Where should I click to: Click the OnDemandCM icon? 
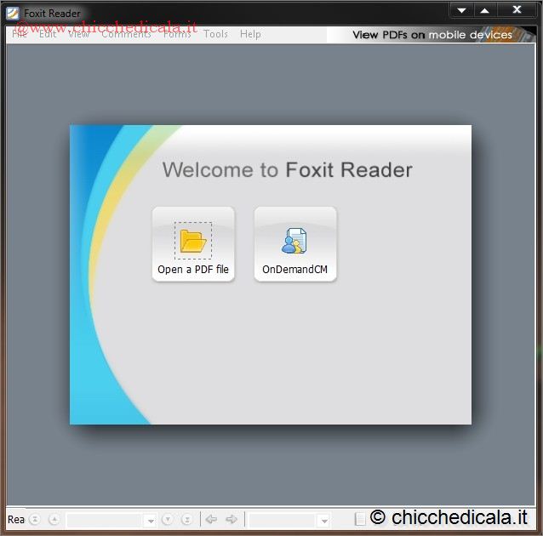pos(294,242)
